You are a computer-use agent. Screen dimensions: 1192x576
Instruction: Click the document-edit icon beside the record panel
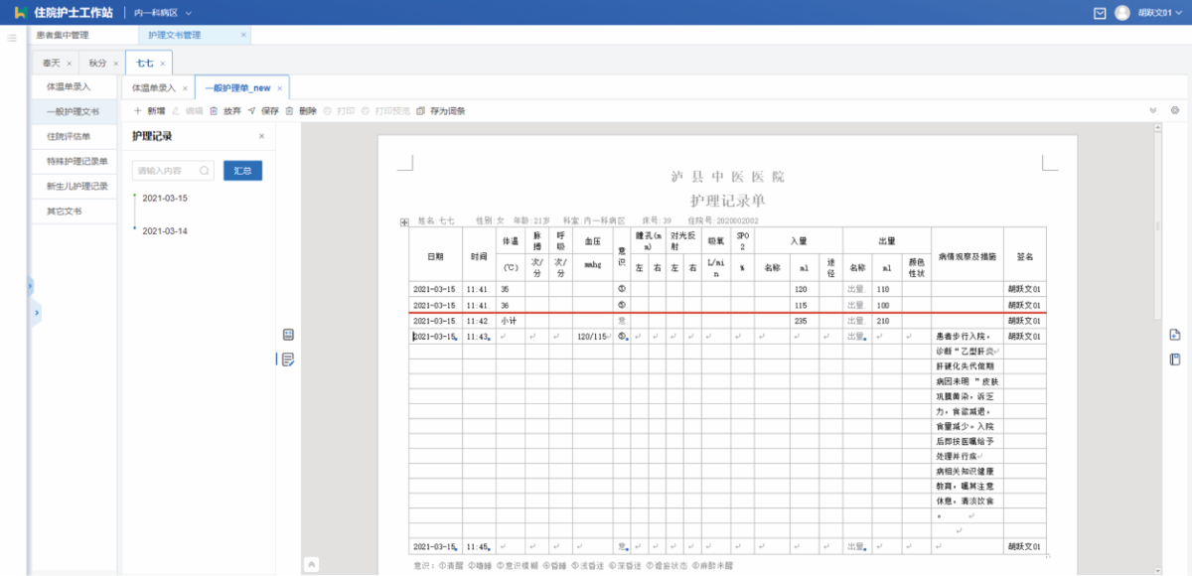(288, 359)
